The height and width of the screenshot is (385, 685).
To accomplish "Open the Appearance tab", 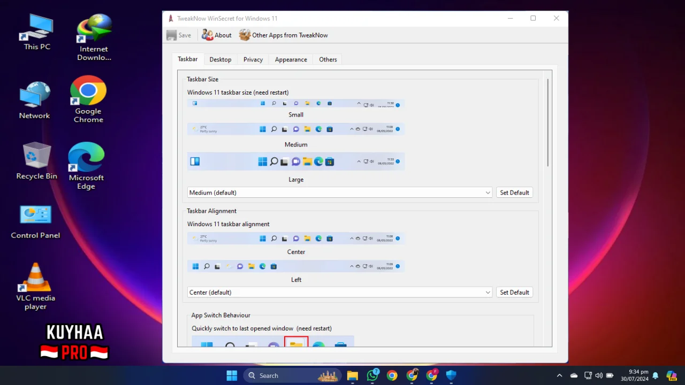I will pos(291,59).
